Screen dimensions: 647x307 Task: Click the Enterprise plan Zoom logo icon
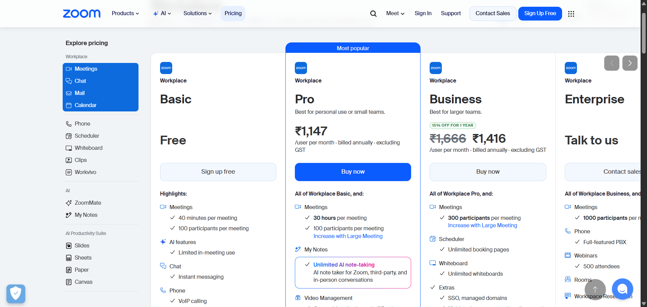coord(571,68)
